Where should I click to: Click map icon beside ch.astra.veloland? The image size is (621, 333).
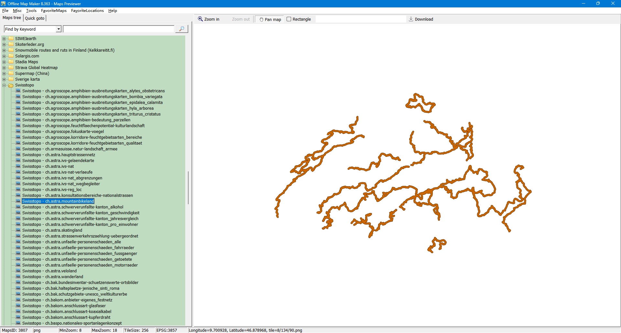pos(18,271)
